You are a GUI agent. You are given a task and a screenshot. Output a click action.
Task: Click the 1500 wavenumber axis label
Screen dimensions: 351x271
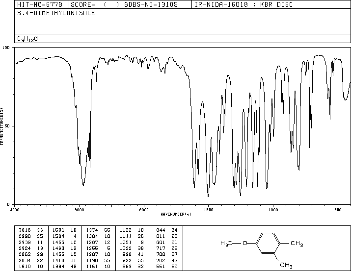(209, 210)
